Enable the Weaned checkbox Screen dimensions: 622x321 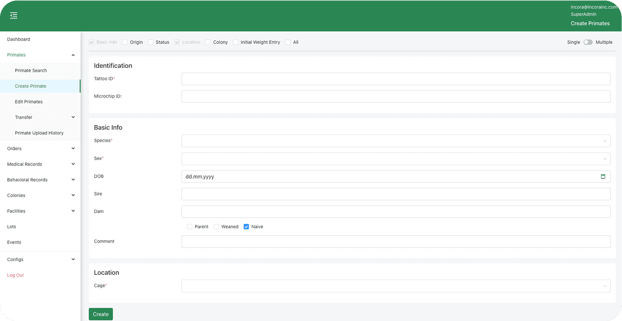[216, 227]
